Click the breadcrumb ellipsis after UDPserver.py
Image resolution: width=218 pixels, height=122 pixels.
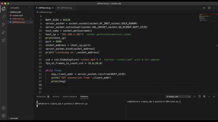(55, 12)
